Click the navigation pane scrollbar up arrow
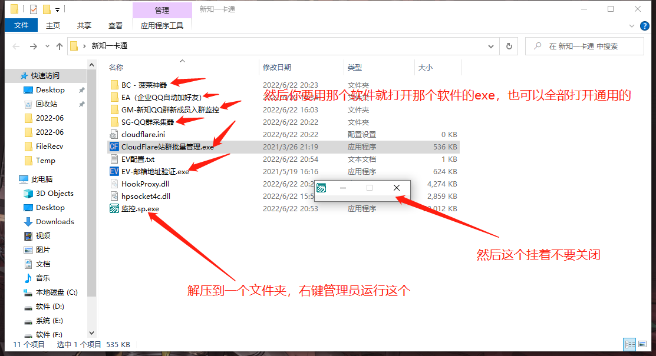This screenshot has height=356, width=656. 91,65
